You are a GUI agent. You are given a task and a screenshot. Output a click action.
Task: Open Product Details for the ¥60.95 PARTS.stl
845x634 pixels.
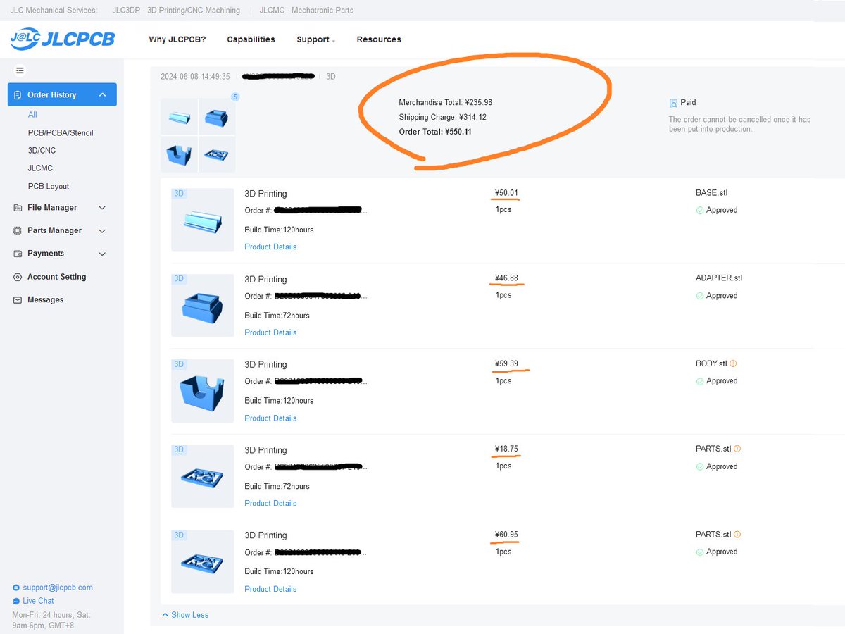tap(270, 589)
